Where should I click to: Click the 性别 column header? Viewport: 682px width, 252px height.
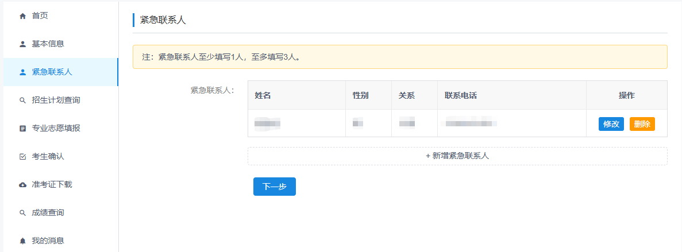(361, 95)
